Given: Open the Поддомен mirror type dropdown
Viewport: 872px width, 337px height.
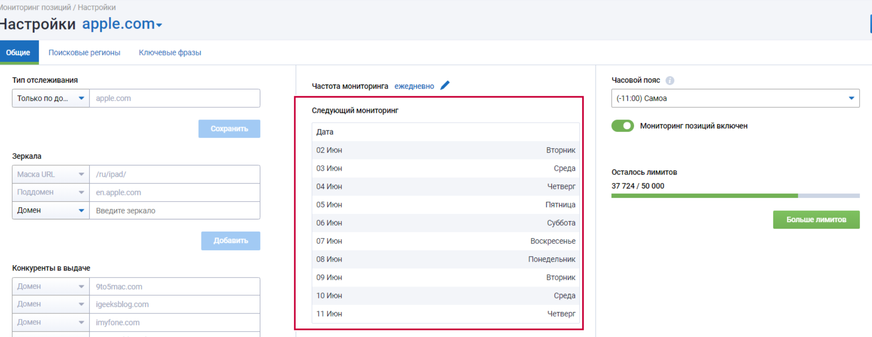Looking at the screenshot, I should pyautogui.click(x=50, y=192).
